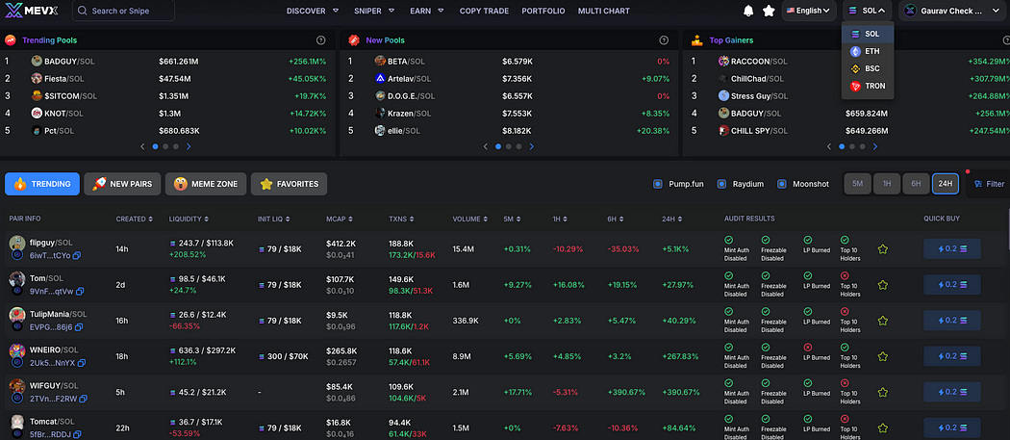This screenshot has height=440, width=1010.
Task: Open the Gaurav Check account dropdown
Action: (x=950, y=11)
